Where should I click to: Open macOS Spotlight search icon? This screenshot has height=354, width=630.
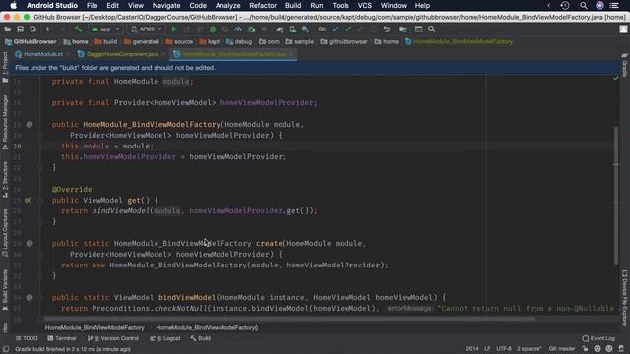tap(584, 6)
